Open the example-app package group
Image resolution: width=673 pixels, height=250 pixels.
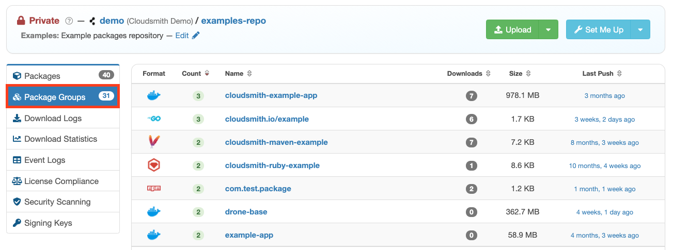tap(249, 235)
